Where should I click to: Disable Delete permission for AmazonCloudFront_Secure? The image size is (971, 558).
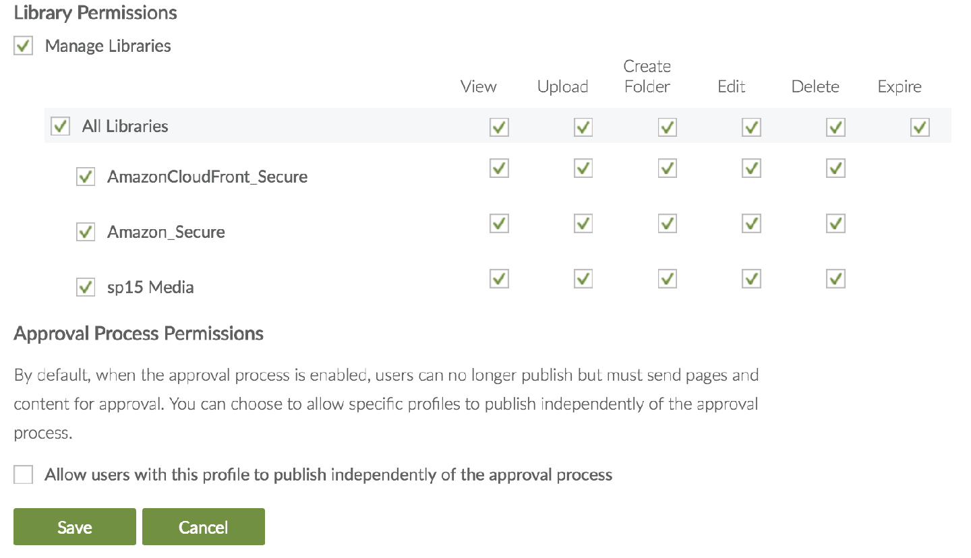tap(835, 168)
